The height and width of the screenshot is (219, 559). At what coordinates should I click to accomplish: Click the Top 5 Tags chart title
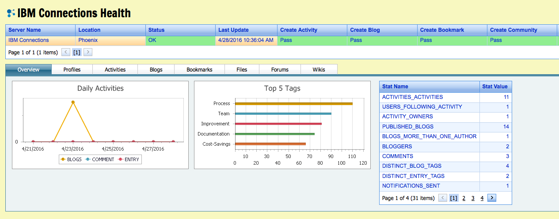pos(282,88)
